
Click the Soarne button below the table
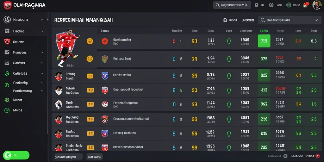pyautogui.click(x=69, y=157)
